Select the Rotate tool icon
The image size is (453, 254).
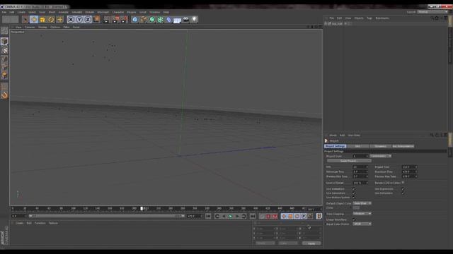click(51, 20)
